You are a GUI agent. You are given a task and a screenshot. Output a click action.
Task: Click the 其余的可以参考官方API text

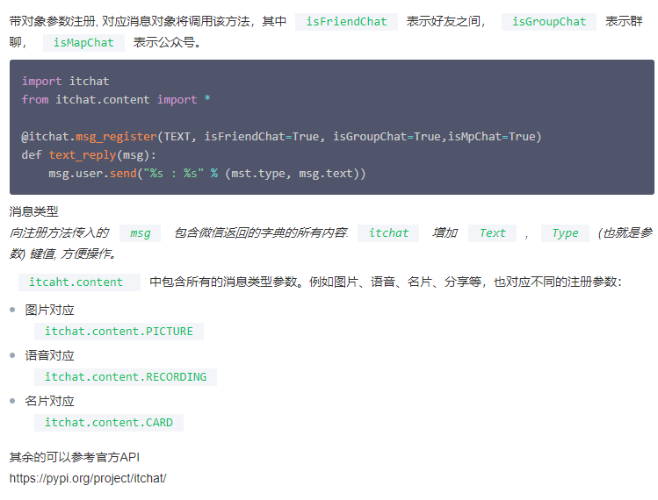coord(75,457)
